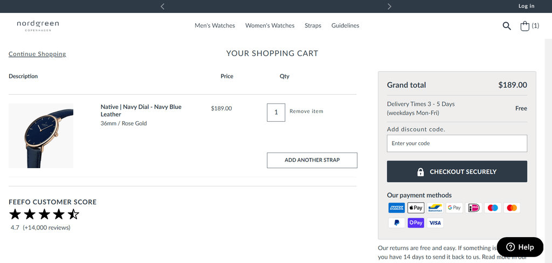Go to next announcement with right arrow
Screen dimensions: 552x263
[389, 6]
